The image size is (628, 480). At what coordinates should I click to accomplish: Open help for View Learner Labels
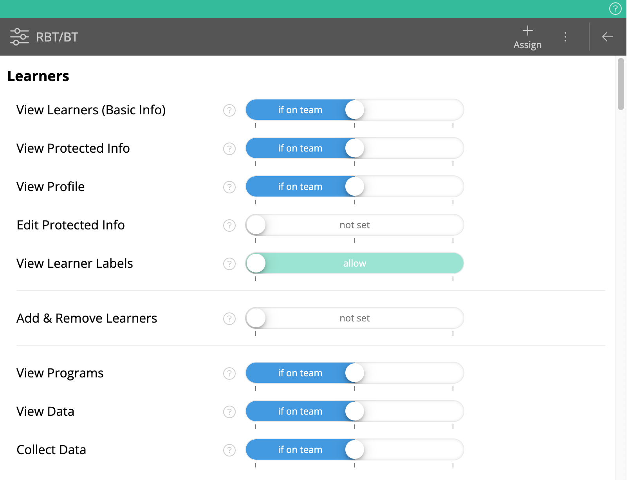pos(229,264)
